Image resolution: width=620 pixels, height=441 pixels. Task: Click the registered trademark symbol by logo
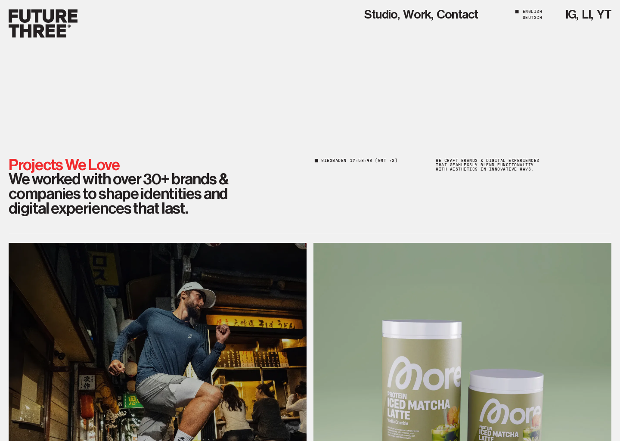click(69, 26)
